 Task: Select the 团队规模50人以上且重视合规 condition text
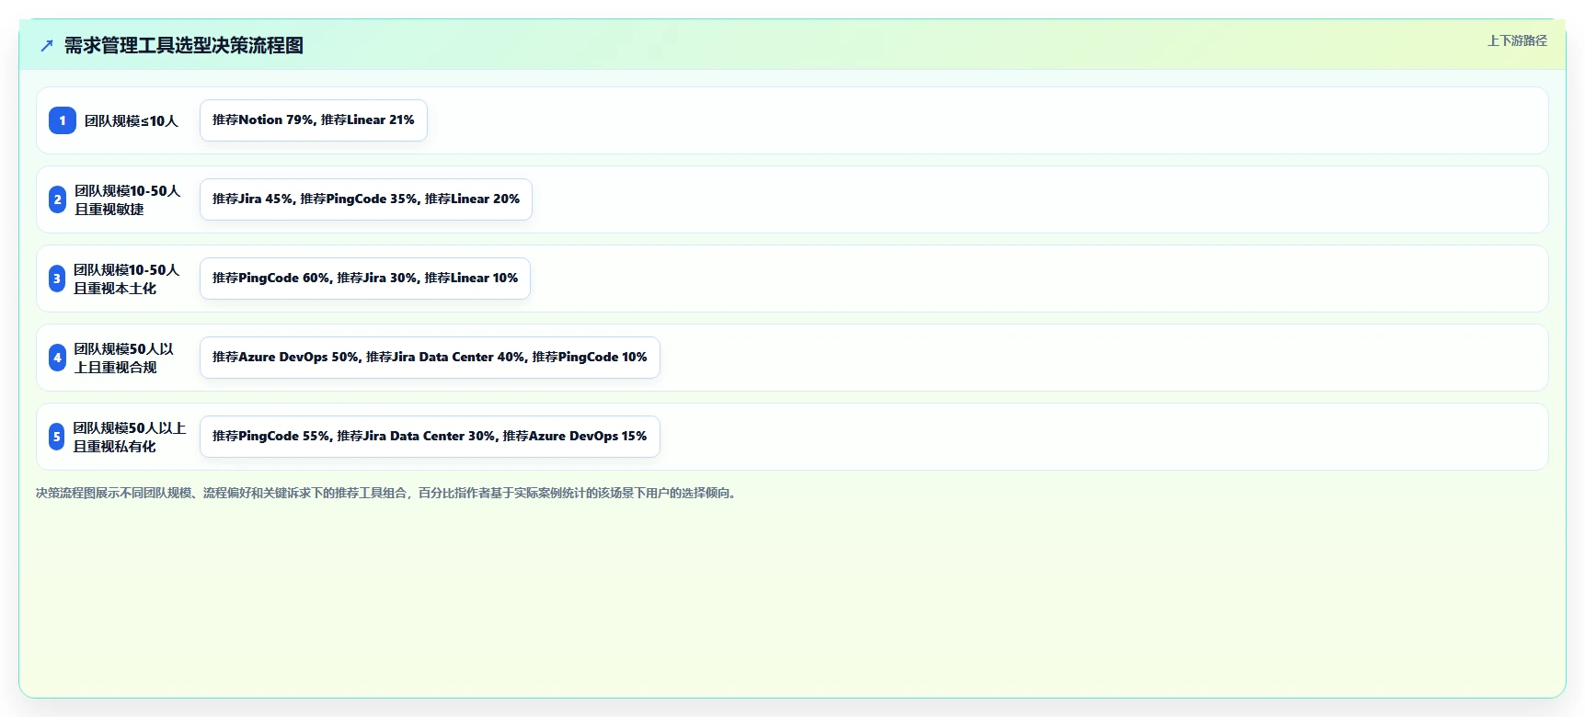tap(124, 358)
